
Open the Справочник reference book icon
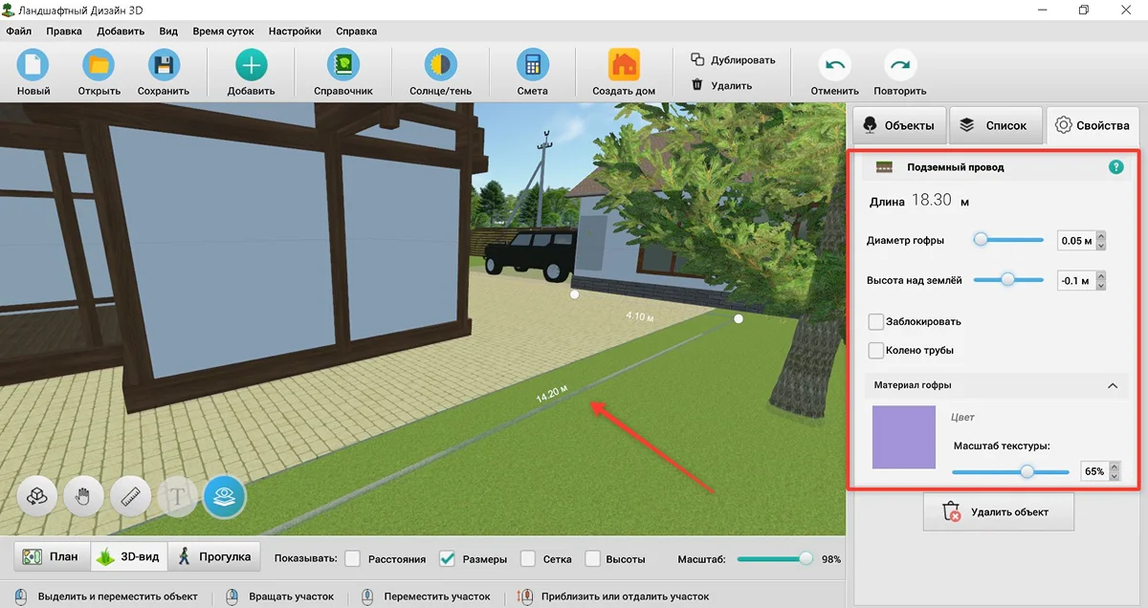pos(343,66)
